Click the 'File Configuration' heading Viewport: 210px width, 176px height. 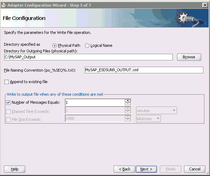(24, 18)
